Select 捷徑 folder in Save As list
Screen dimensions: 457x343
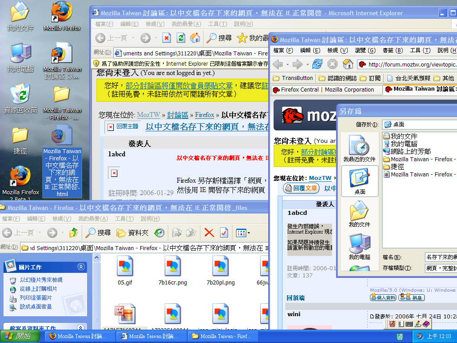[394, 167]
